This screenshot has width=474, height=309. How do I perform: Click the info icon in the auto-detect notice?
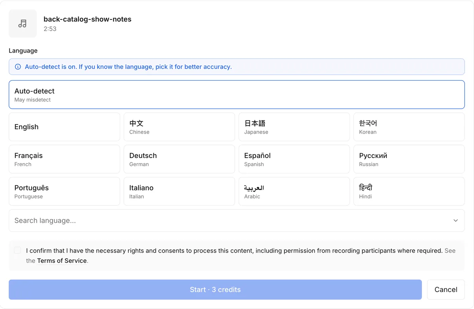(x=18, y=67)
